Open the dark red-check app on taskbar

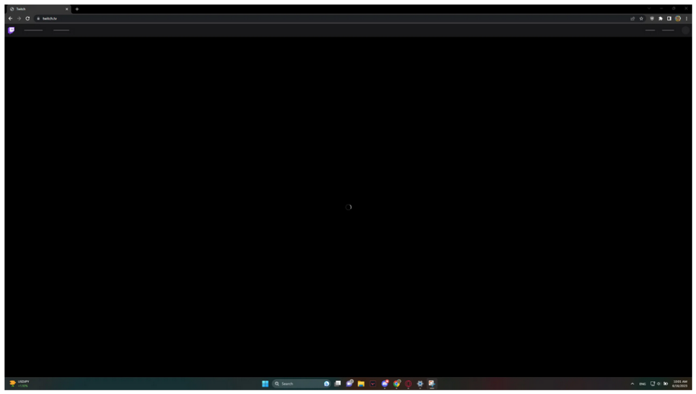(x=373, y=384)
